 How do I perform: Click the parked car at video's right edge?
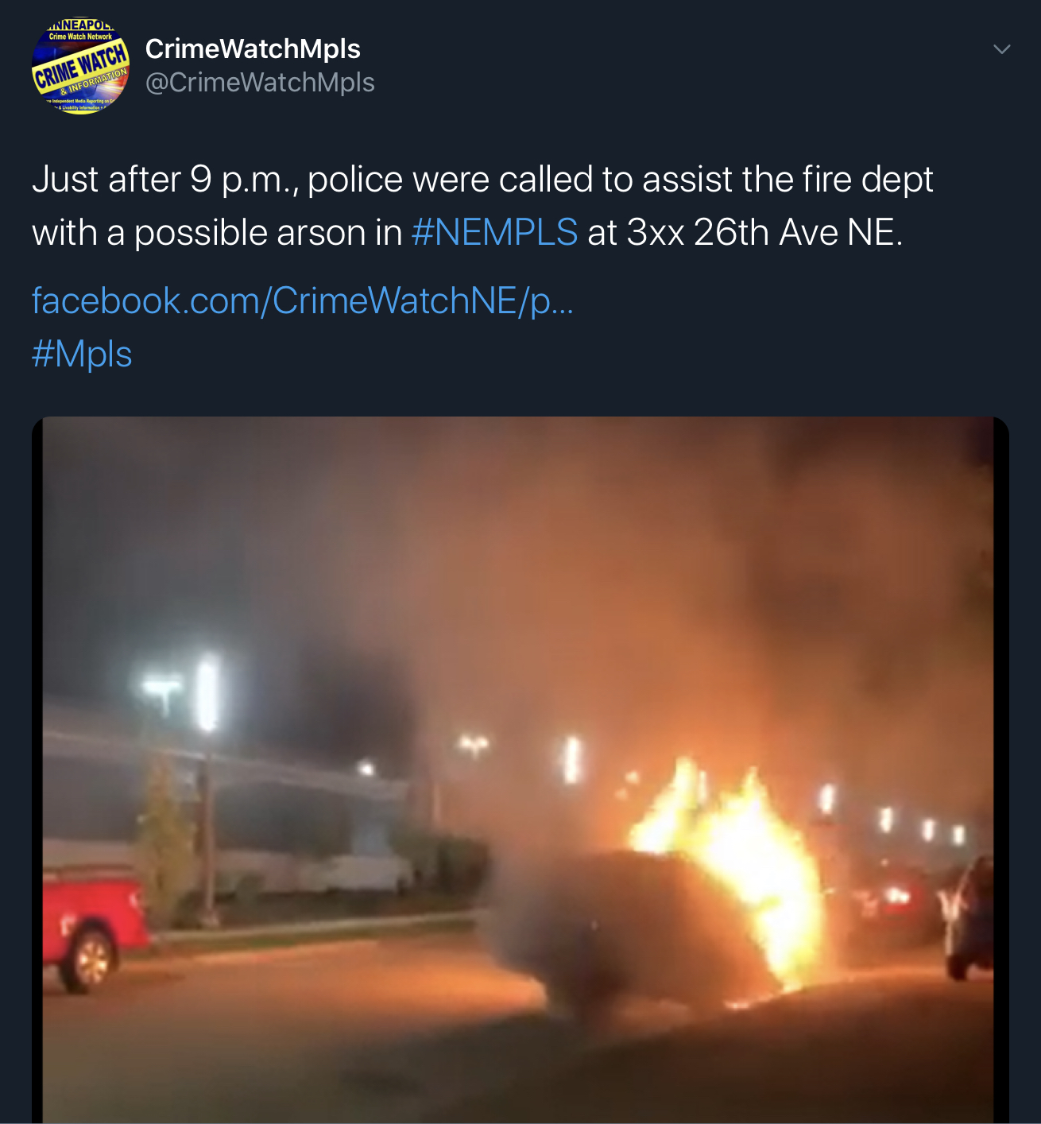pos(969,916)
